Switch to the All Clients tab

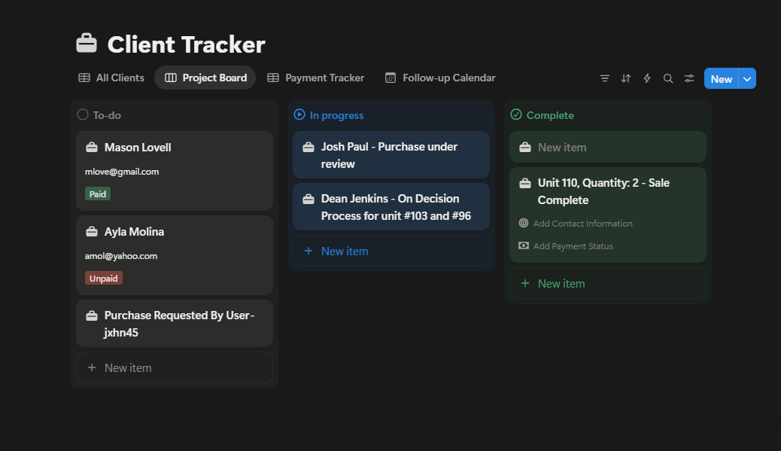tap(111, 78)
